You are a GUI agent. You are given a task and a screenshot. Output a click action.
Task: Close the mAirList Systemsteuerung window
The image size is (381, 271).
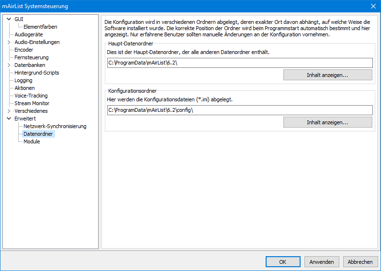(373, 6)
